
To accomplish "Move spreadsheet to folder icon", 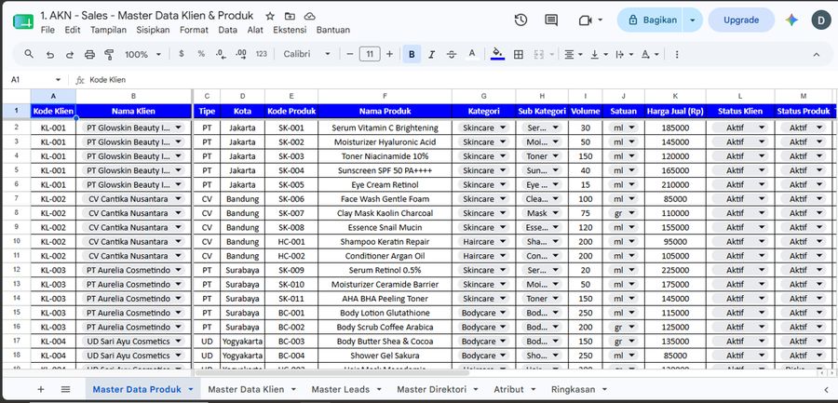I will point(290,16).
